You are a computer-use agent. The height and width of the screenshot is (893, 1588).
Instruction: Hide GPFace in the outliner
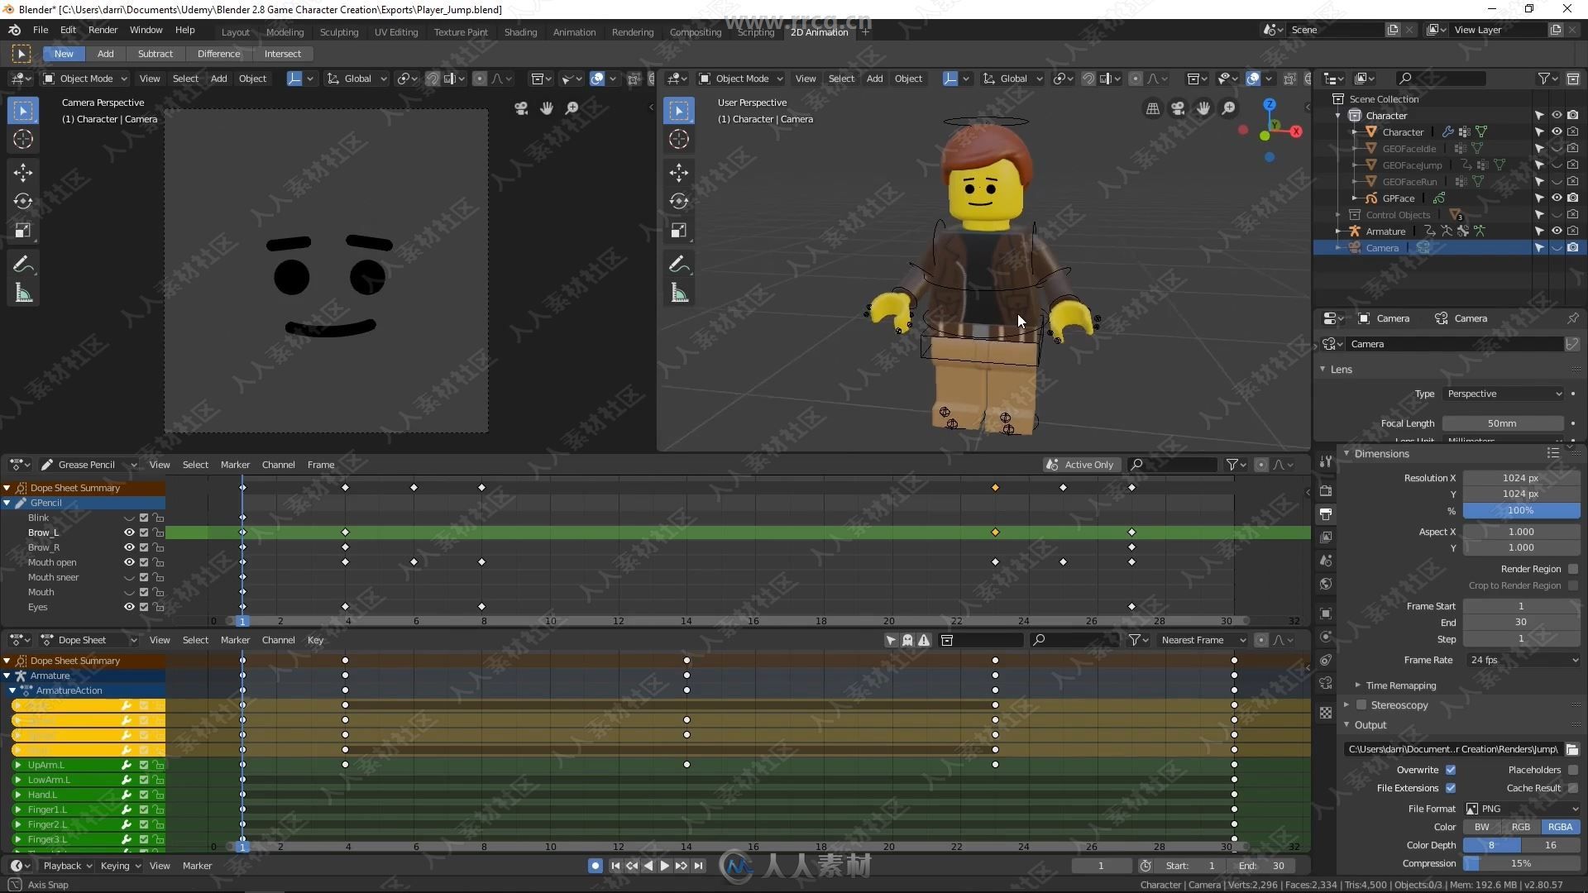[1557, 198]
